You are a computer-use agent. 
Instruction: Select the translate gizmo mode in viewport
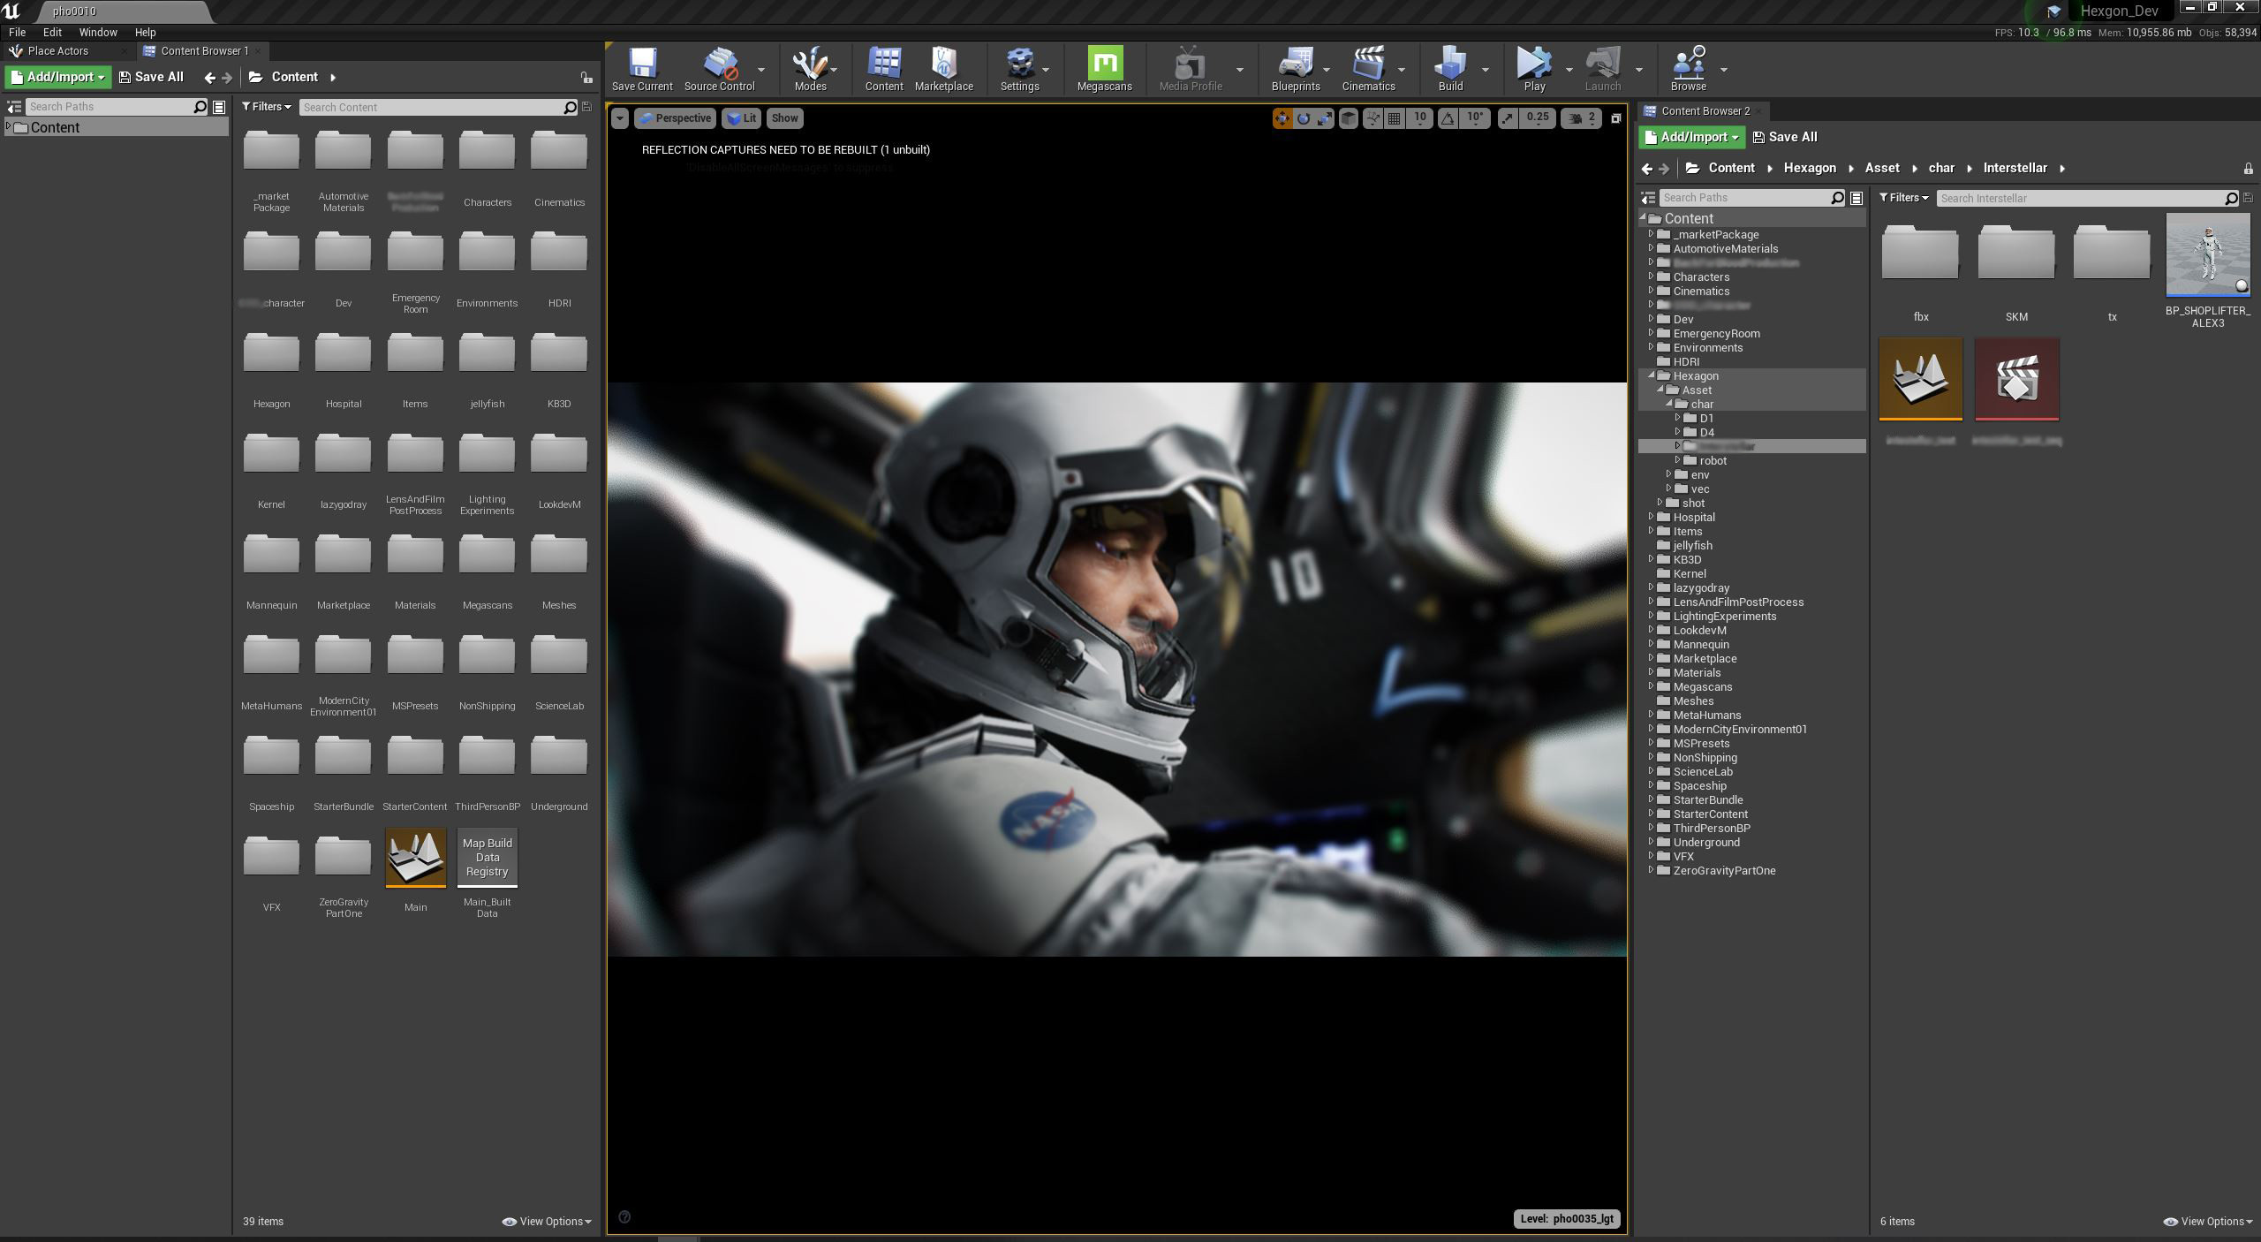(1282, 118)
